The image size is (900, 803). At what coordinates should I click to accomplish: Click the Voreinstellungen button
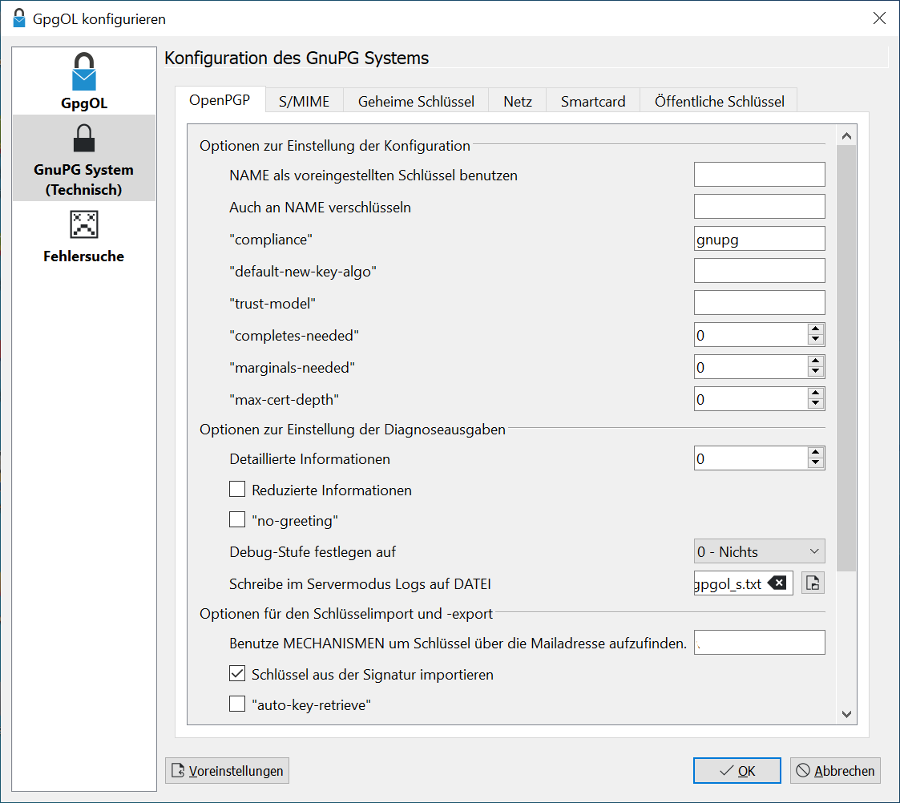point(227,771)
